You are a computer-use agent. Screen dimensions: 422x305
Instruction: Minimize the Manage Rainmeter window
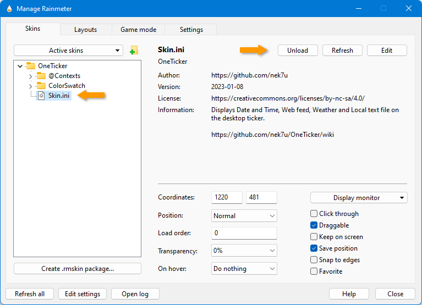tap(359, 9)
